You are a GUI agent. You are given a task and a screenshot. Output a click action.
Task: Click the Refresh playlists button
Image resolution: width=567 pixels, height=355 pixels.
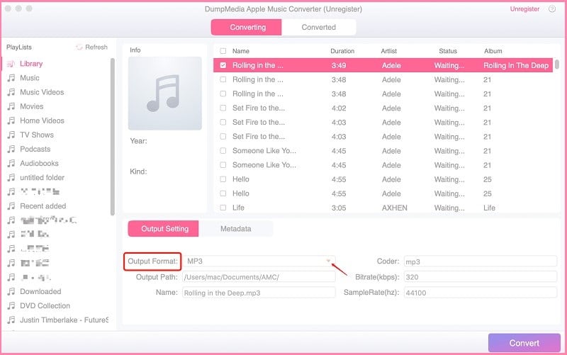tap(92, 47)
